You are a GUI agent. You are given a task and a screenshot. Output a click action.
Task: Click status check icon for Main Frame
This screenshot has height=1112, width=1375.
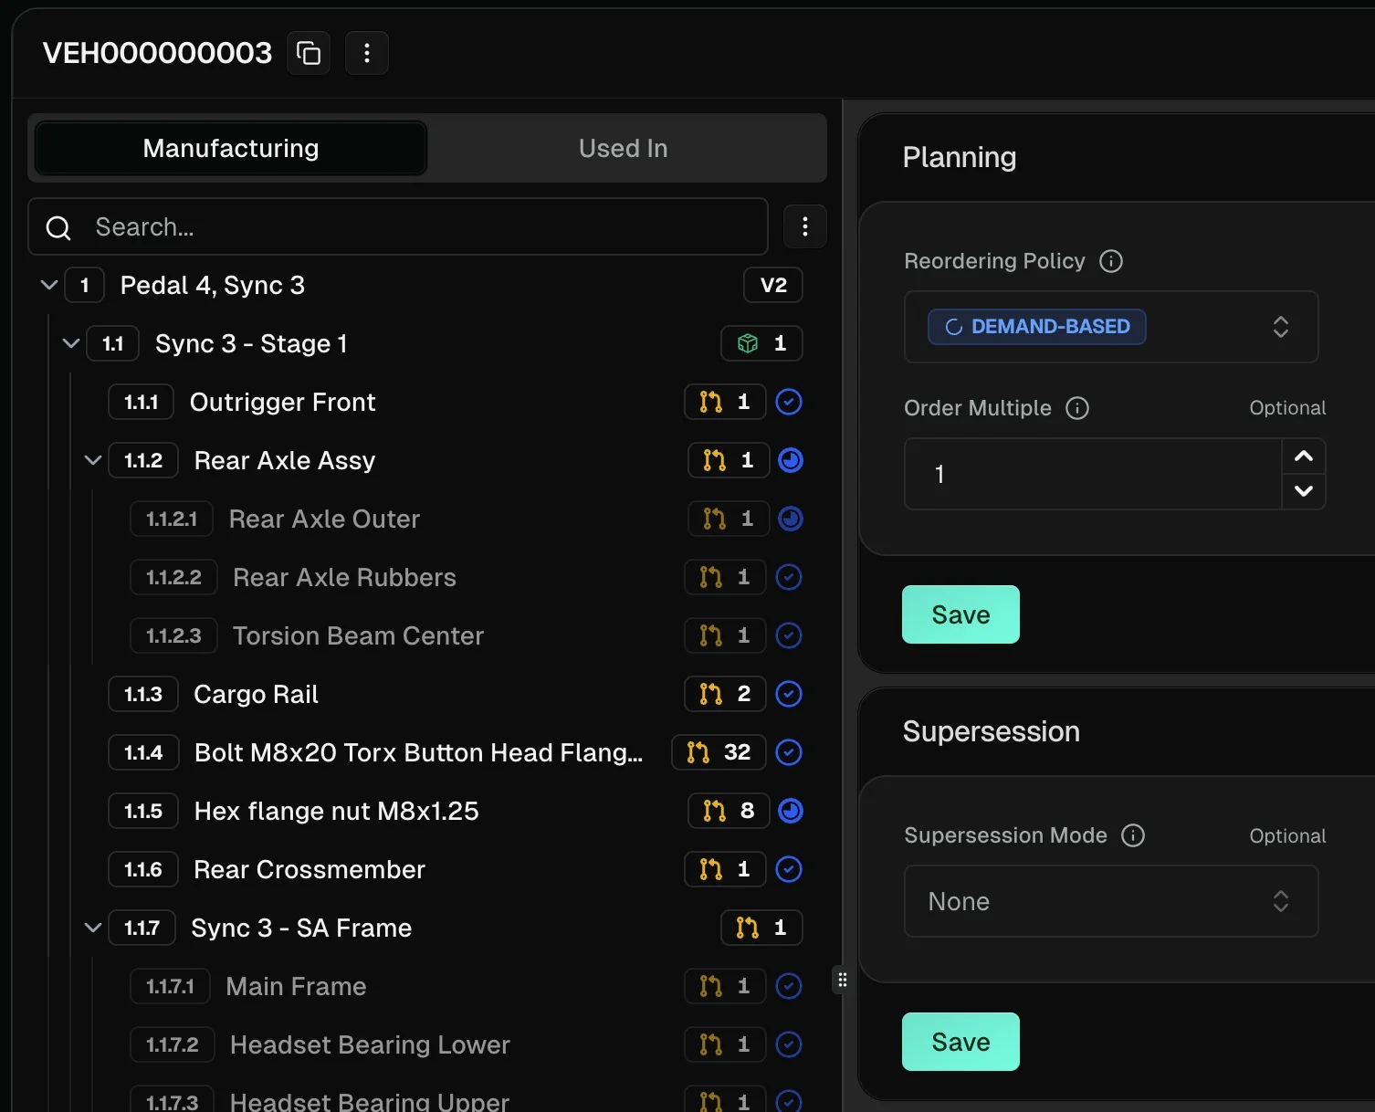(789, 986)
